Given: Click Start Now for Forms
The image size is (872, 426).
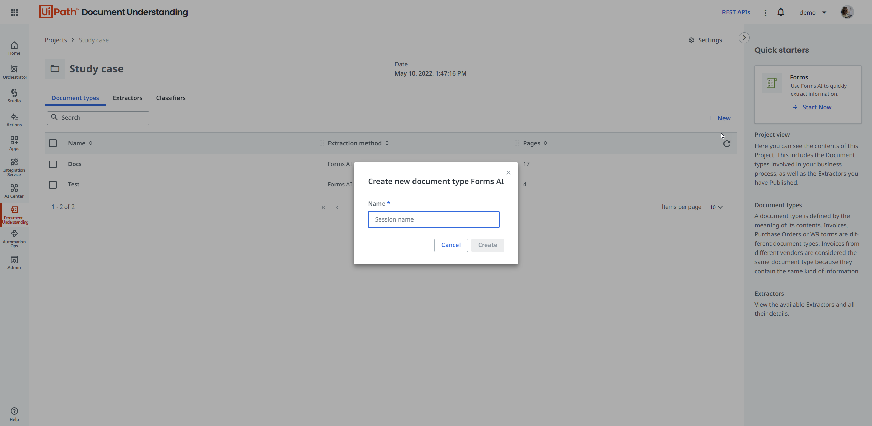Looking at the screenshot, I should tap(812, 107).
